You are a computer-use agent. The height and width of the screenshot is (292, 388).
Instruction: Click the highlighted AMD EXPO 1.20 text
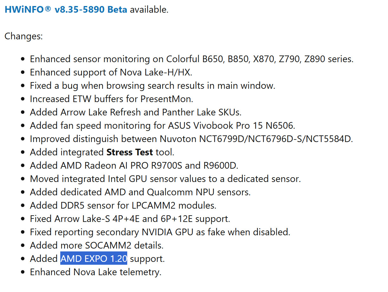coord(94,259)
